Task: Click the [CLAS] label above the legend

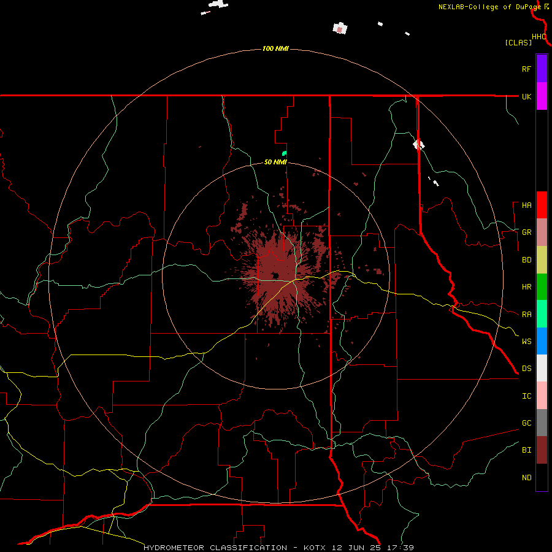Action: pos(518,42)
